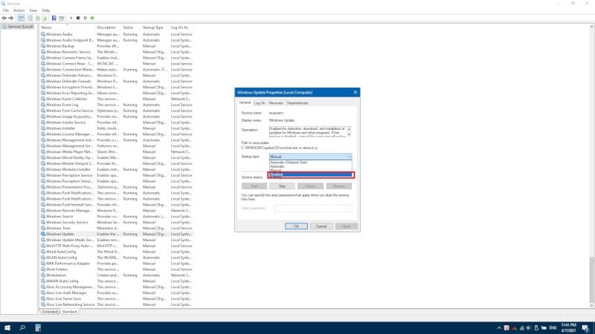The width and height of the screenshot is (595, 334).
Task: Click the Export List toolbar icon
Action: 45,18
